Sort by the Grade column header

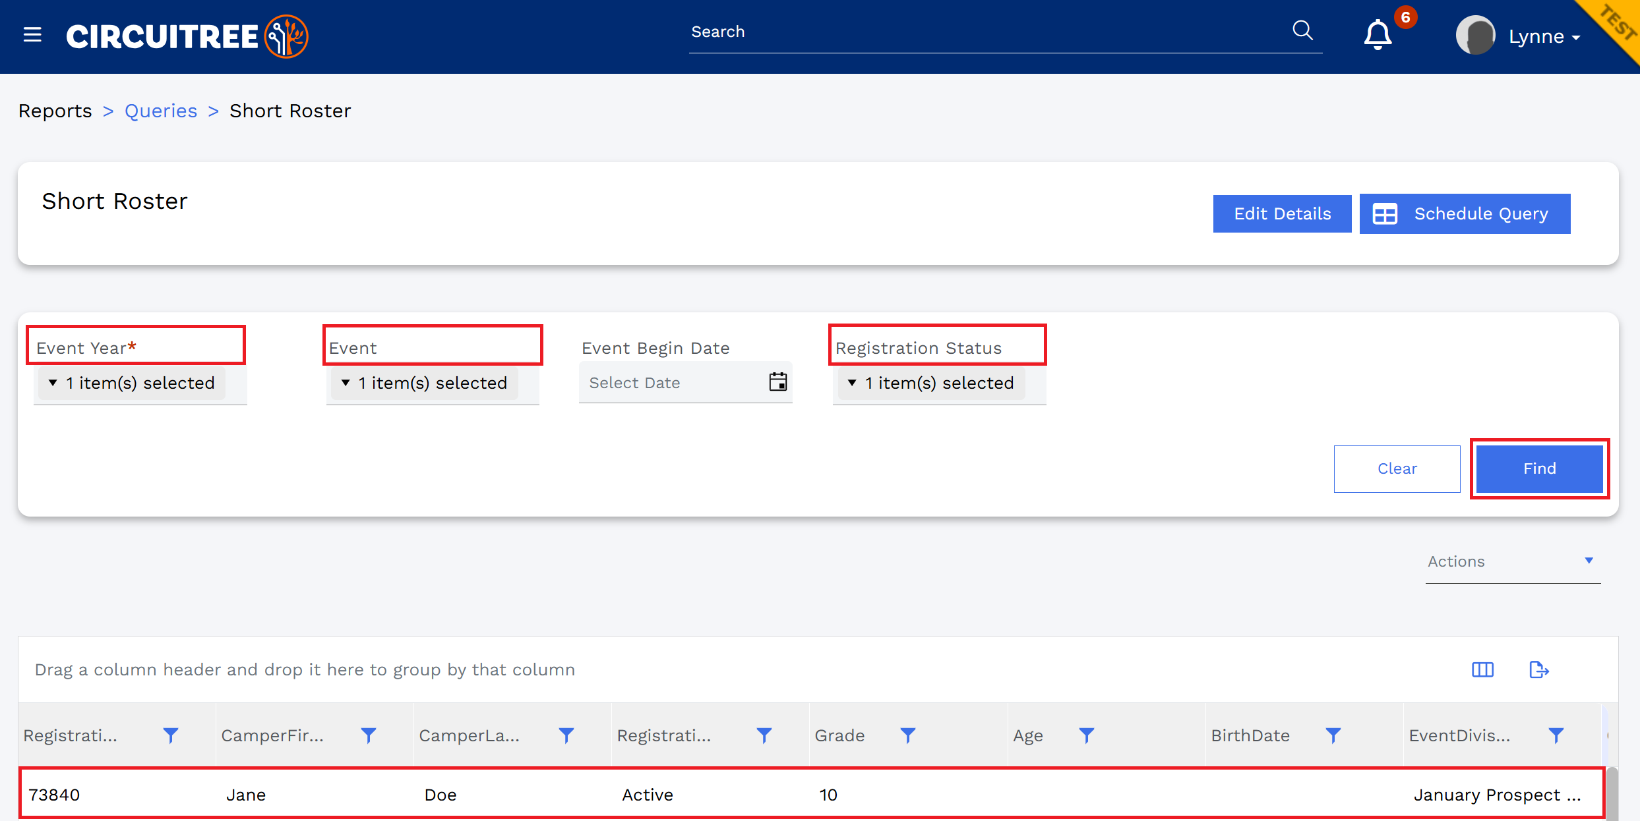tap(839, 735)
